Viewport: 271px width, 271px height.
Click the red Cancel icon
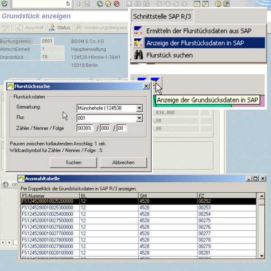click(117, 4)
